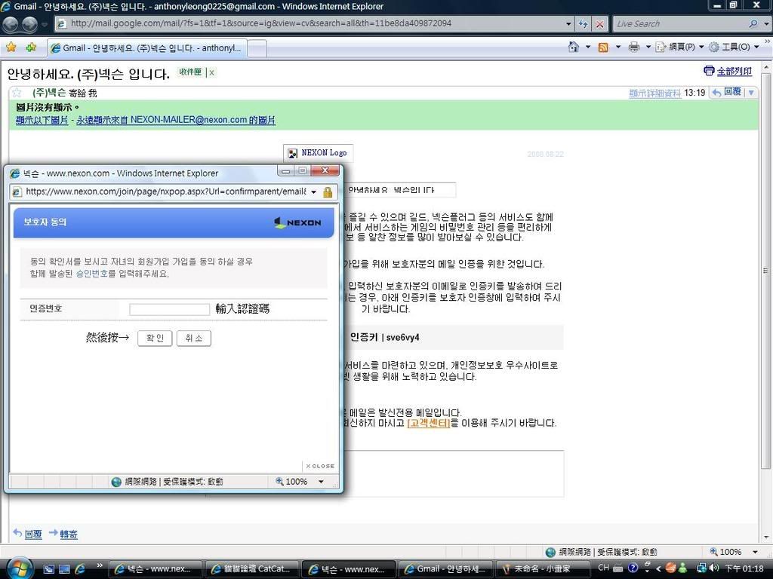Click the 고객센터 customer center link
This screenshot has width=773, height=579.
428,423
